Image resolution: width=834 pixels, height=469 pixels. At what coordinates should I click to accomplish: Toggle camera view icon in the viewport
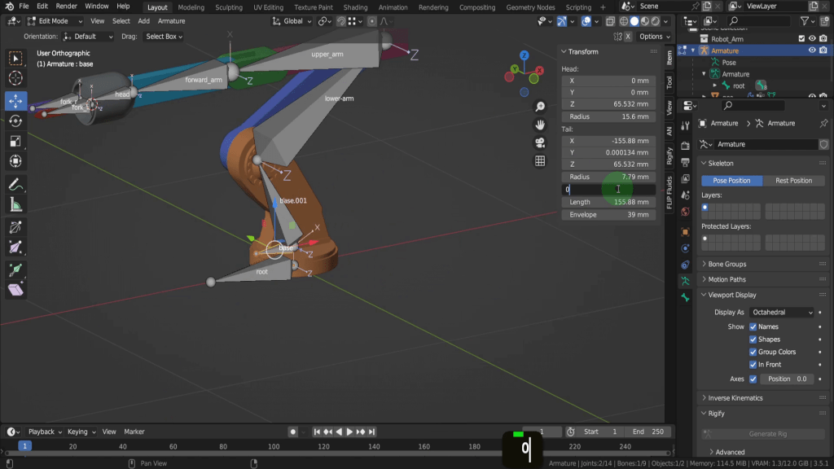point(540,142)
